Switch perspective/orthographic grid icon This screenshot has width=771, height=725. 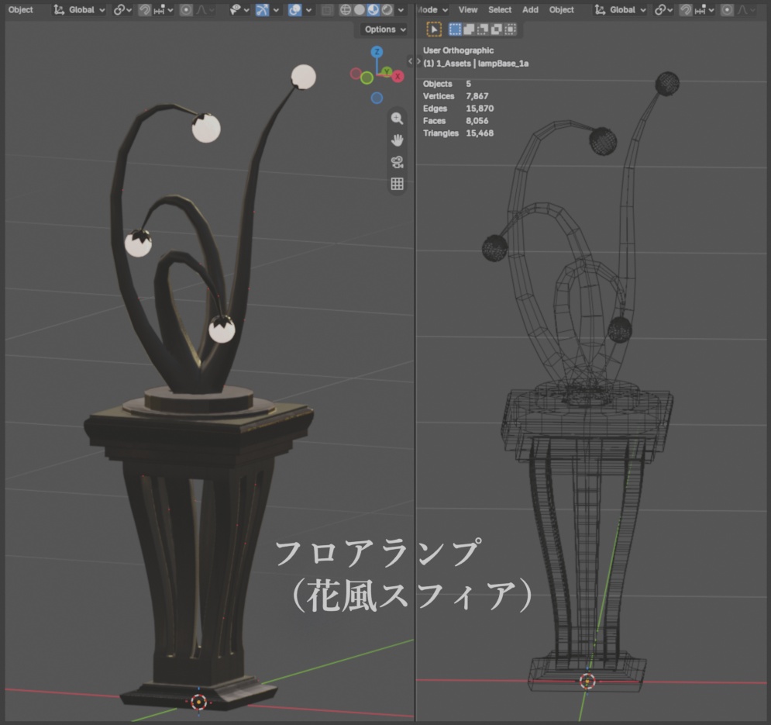point(397,184)
